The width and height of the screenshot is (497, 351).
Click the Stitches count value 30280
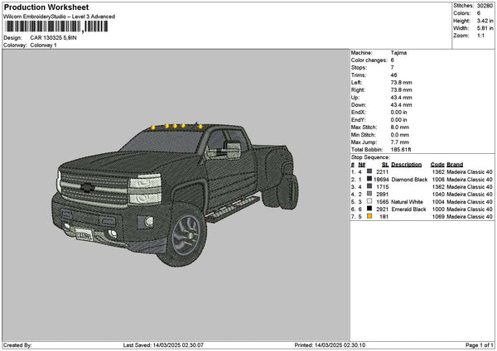click(x=485, y=6)
